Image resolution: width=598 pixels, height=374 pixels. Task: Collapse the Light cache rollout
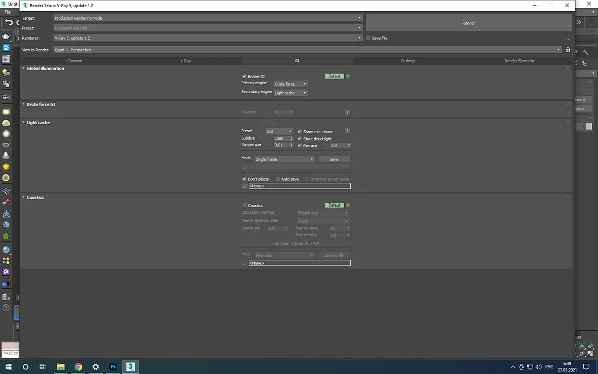pos(38,122)
